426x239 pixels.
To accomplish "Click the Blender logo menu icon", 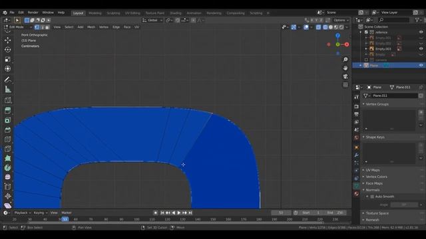I will click(5, 13).
